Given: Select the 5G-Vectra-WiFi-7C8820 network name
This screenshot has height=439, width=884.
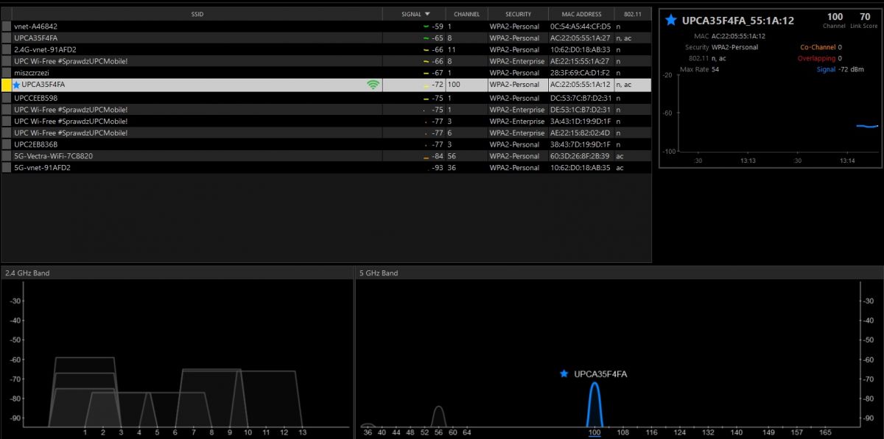Looking at the screenshot, I should pyautogui.click(x=53, y=156).
